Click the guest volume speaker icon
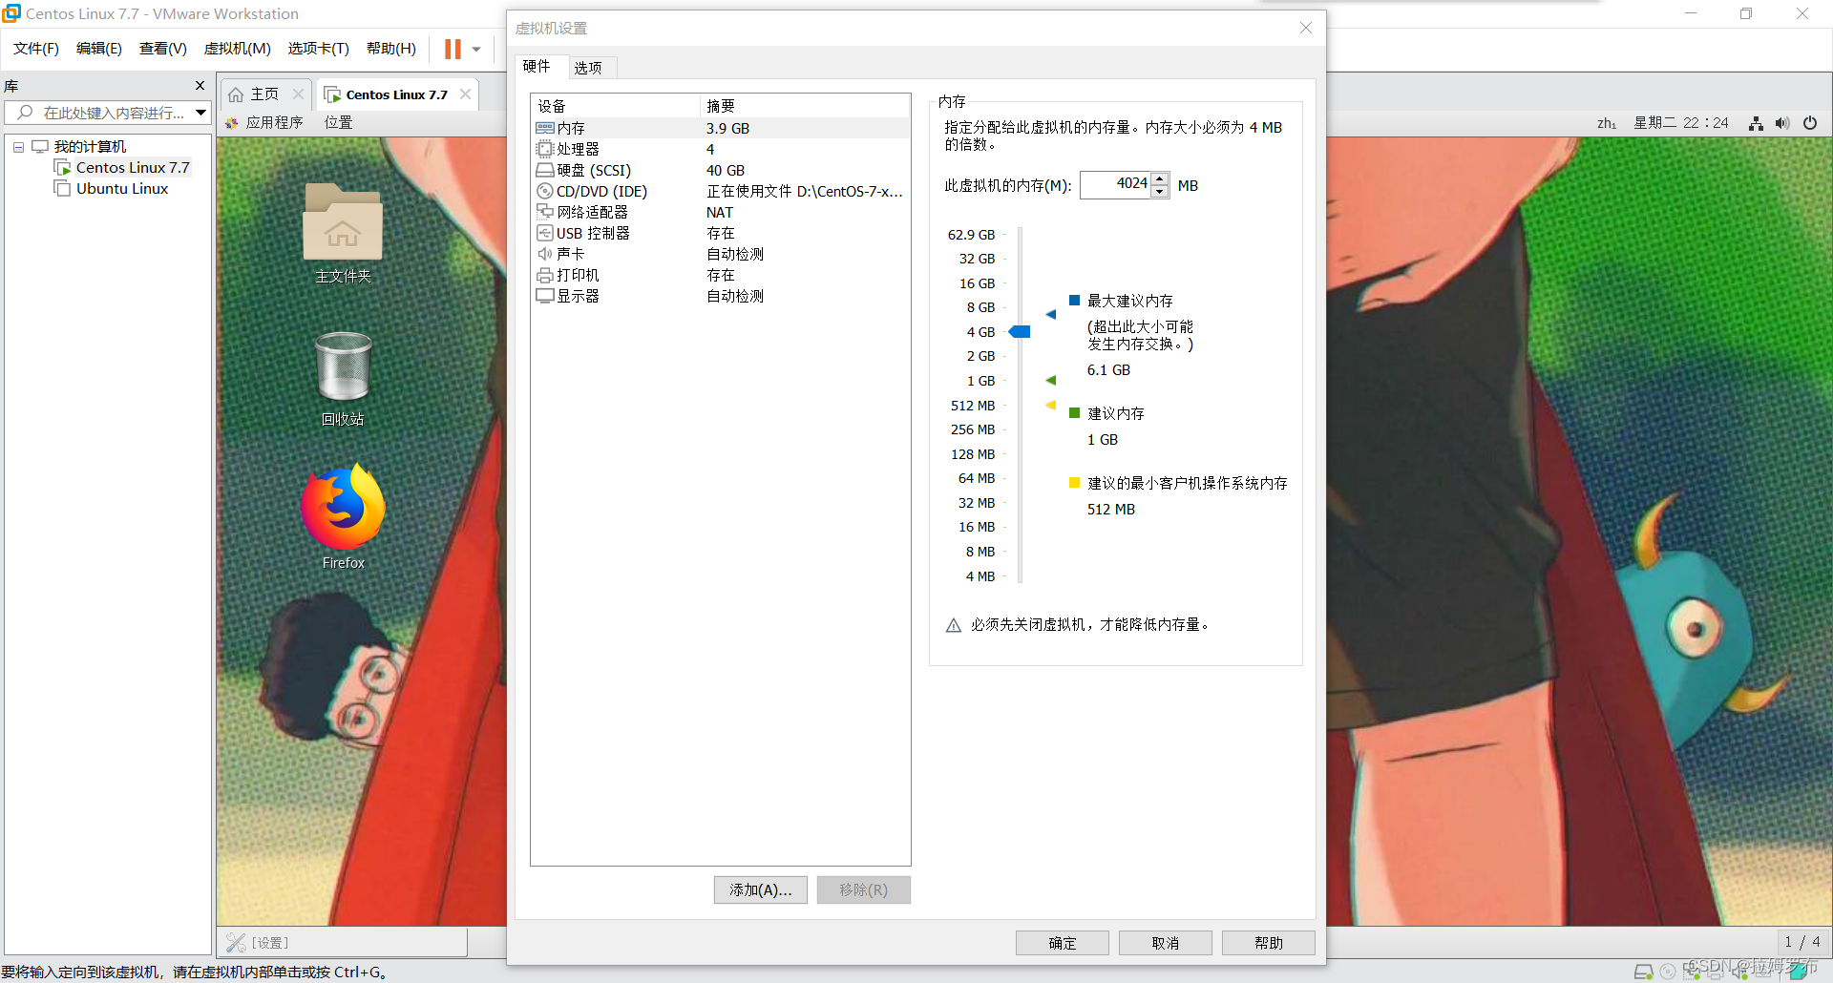Viewport: 1833px width, 983px height. (x=1782, y=123)
